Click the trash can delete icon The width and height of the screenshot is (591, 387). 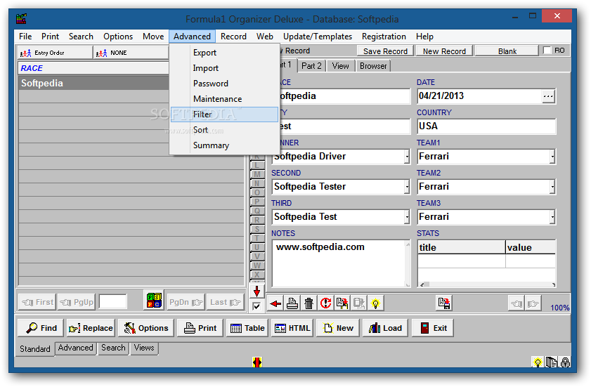coord(309,303)
